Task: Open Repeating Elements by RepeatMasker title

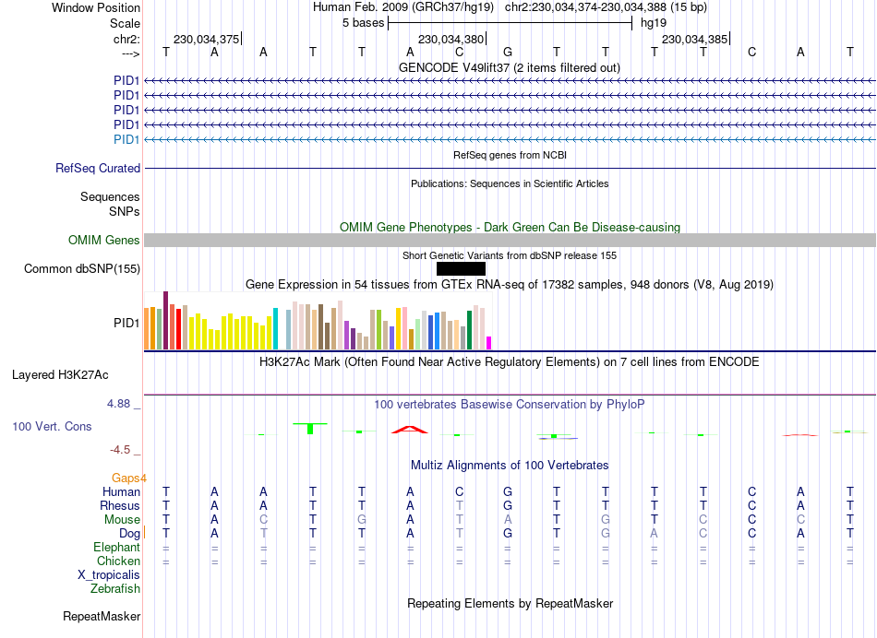Action: pos(510,603)
